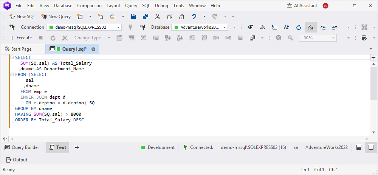Click the New Query button

pyautogui.click(x=56, y=17)
